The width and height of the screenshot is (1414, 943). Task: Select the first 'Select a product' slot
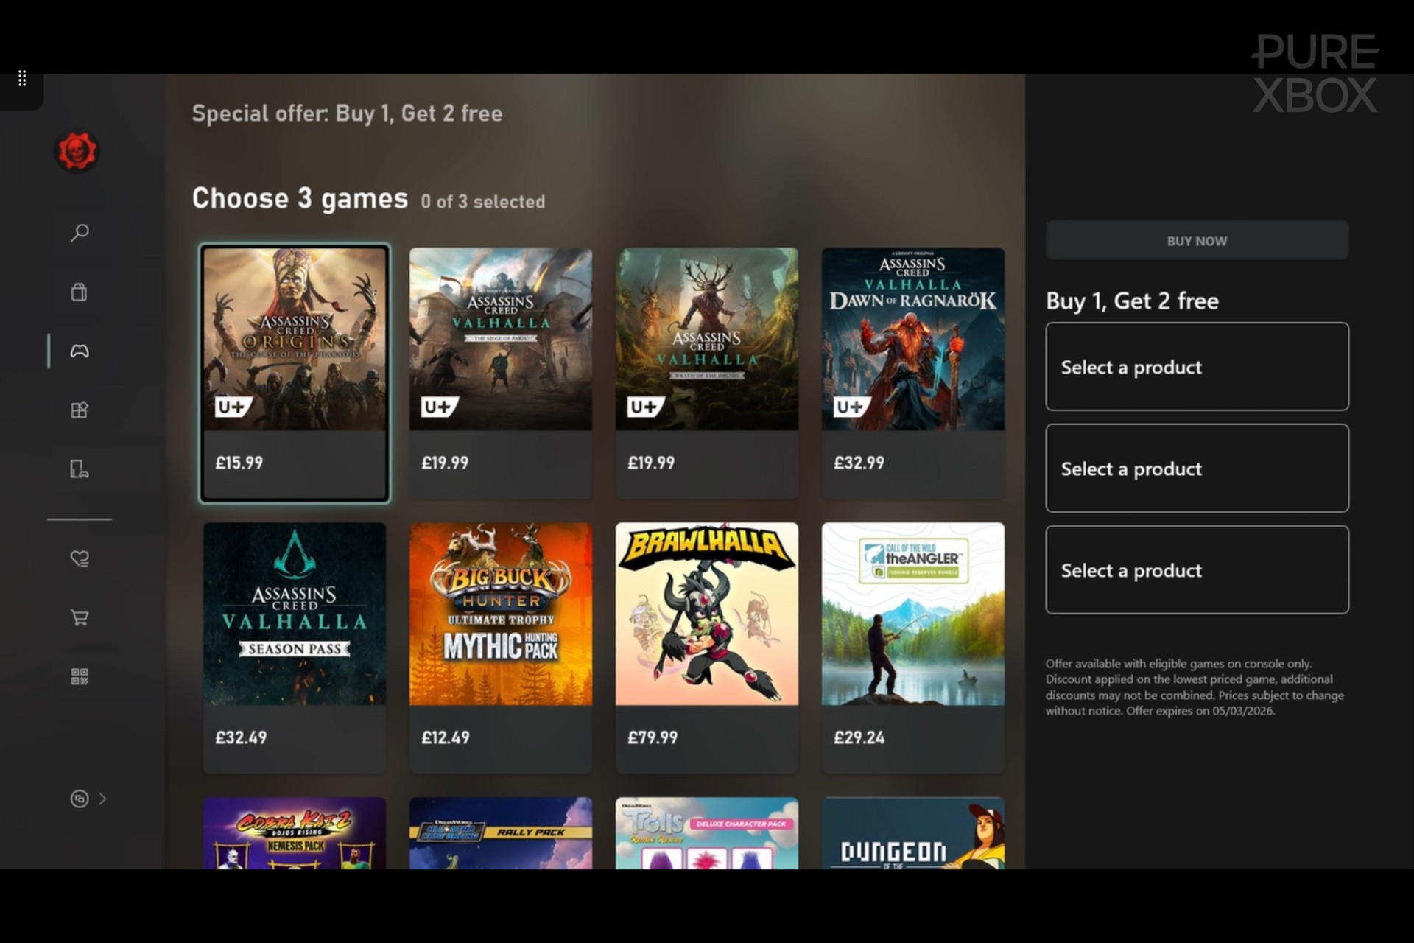1197,366
